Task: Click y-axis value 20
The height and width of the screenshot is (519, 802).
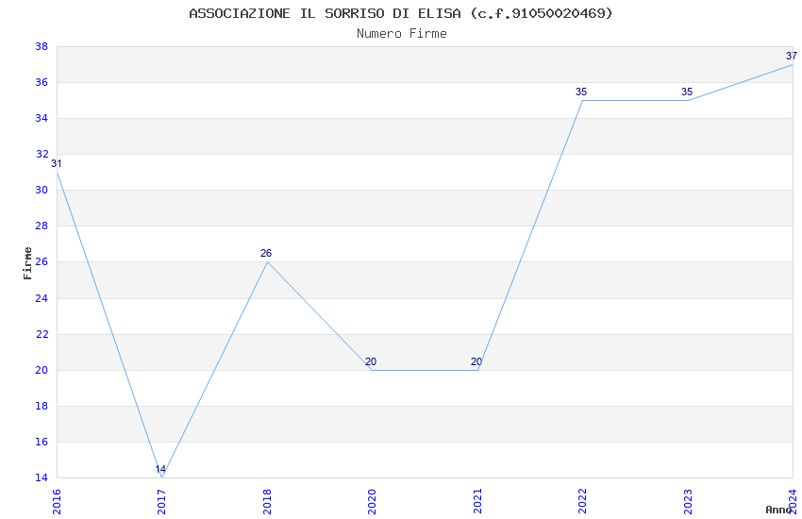Action: point(42,370)
